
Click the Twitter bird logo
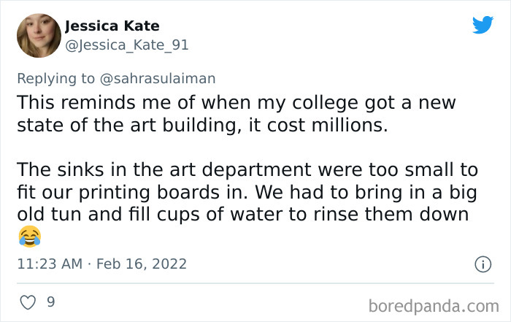pos(483,26)
